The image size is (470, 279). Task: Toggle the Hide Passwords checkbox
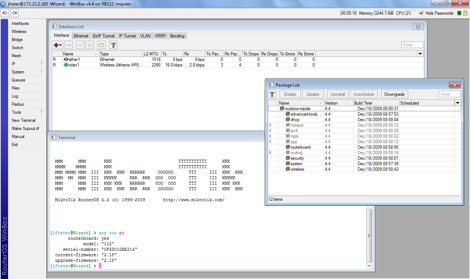[421, 13]
